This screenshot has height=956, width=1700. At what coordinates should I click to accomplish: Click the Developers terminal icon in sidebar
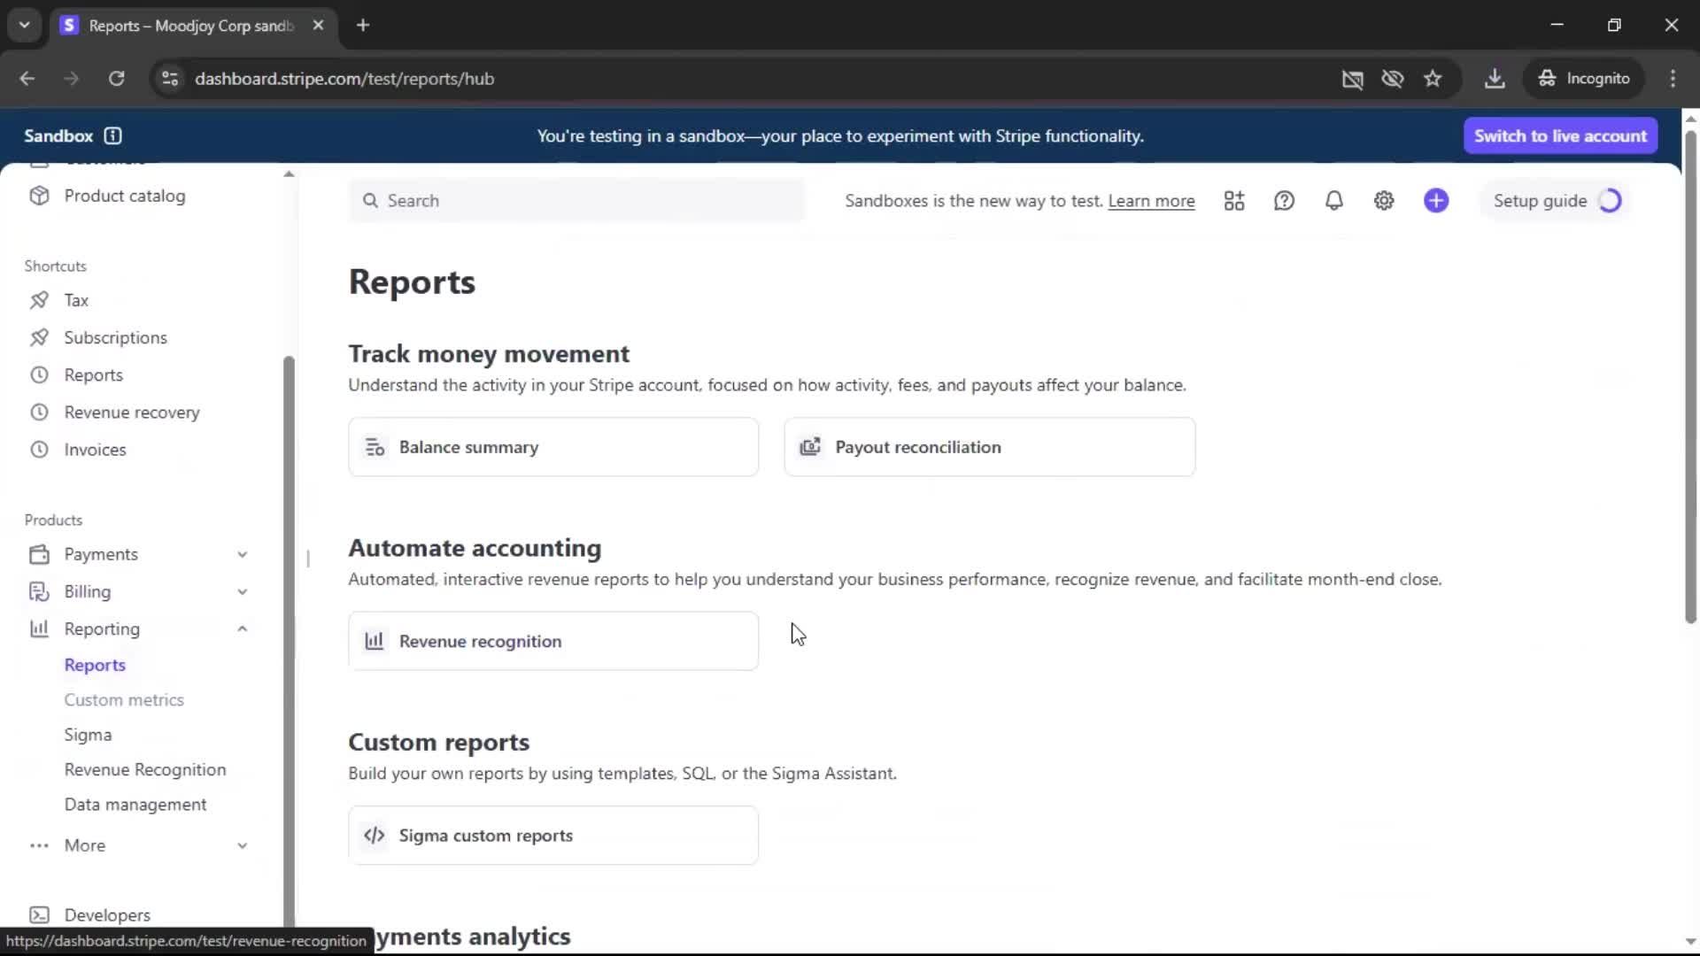tap(39, 914)
